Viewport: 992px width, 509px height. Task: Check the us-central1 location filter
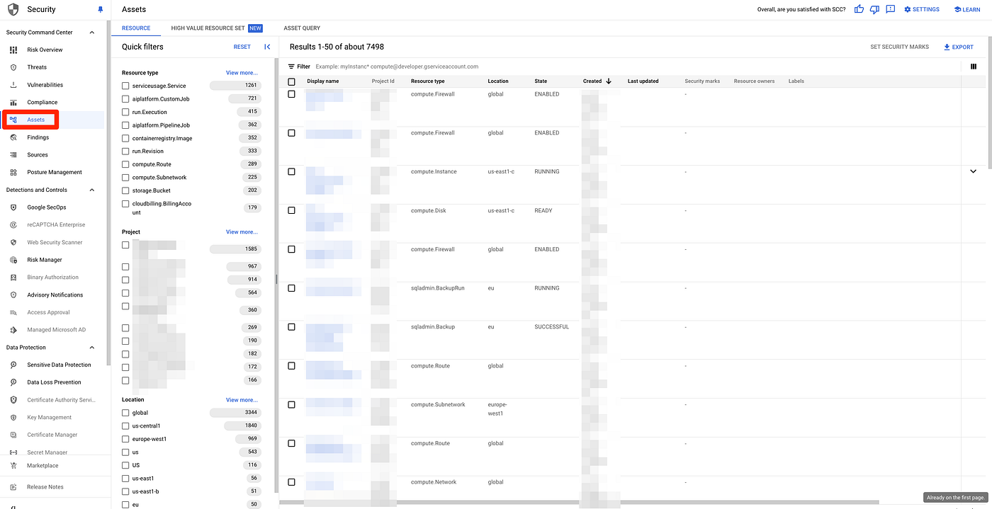(125, 426)
